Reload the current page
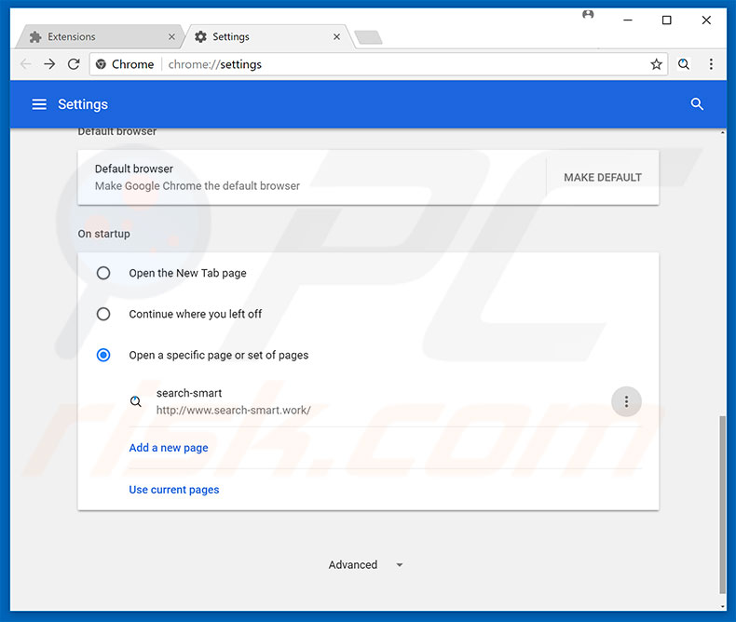This screenshot has height=622, width=736. pos(74,64)
